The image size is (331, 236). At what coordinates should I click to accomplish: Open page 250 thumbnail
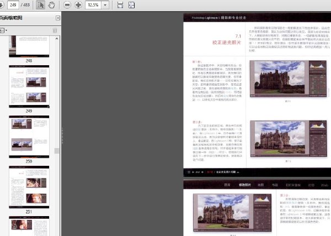click(29, 137)
